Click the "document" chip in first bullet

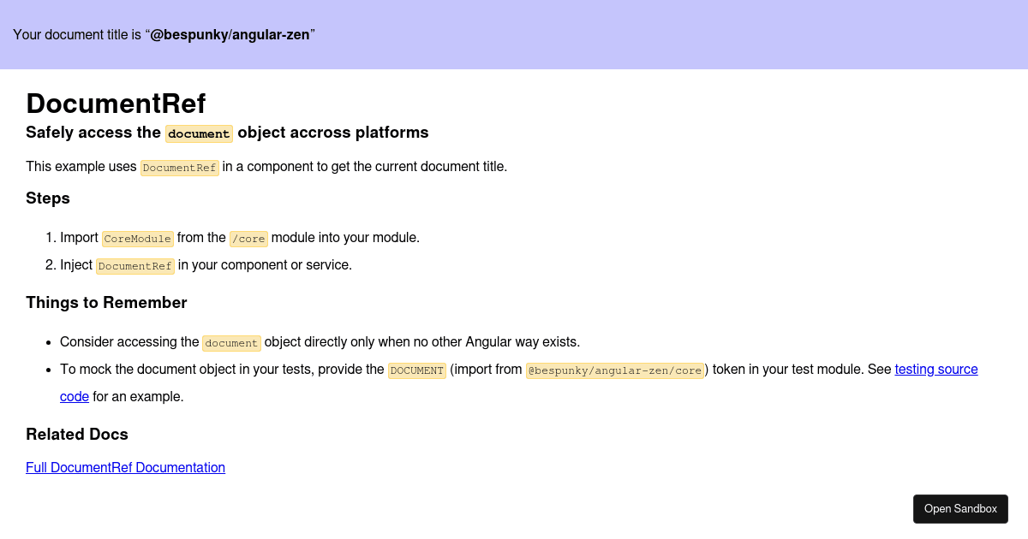point(231,342)
